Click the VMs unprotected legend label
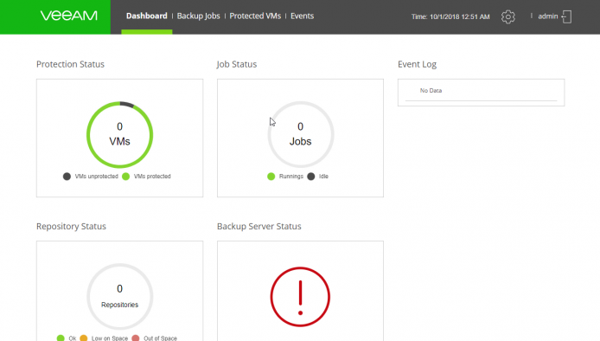Screen dimensions: 600x341 97,177
